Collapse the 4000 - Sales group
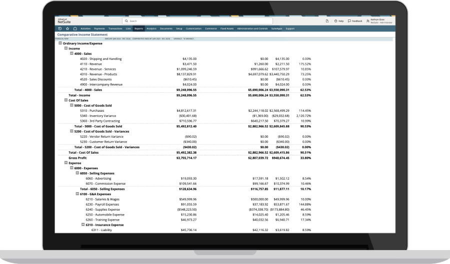The width and height of the screenshot is (450, 264). pos(71,53)
